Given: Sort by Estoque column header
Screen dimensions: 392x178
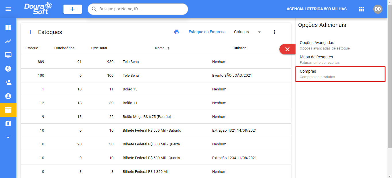Looking at the screenshot, I should click(32, 48).
